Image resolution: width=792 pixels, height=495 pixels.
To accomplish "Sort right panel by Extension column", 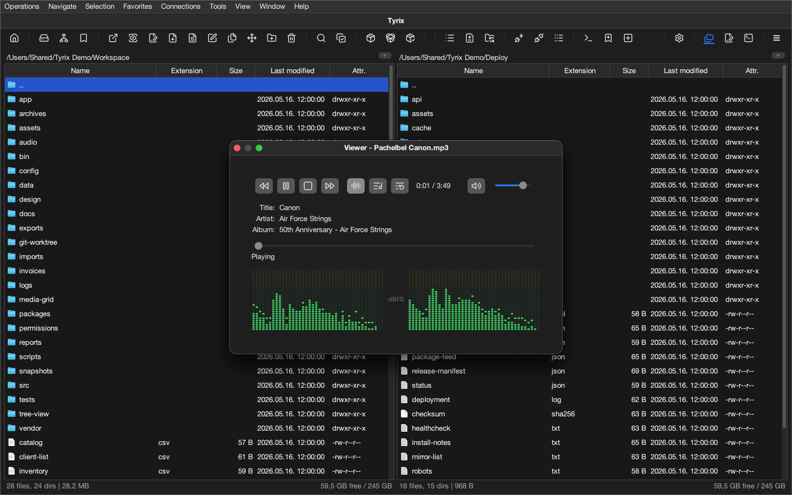I will pyautogui.click(x=580, y=70).
